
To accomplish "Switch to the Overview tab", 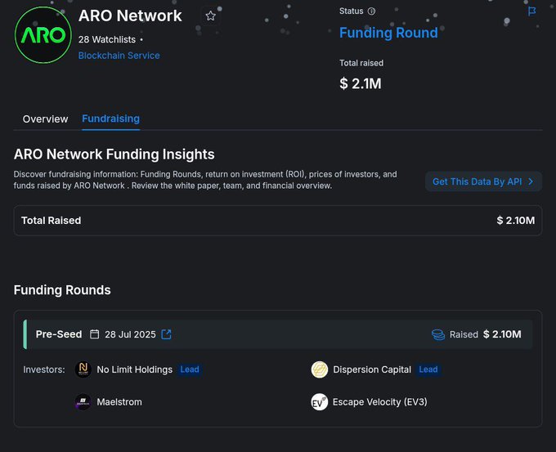I will [46, 119].
